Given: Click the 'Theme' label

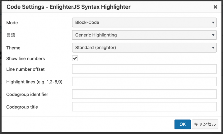Looking at the screenshot, I should pyautogui.click(x=13, y=48).
